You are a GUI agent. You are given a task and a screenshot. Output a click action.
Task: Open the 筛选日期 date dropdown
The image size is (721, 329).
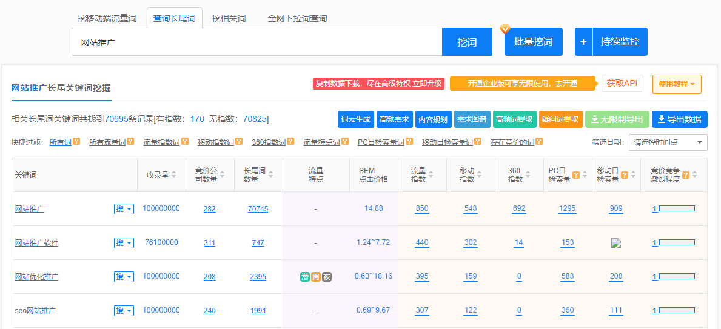pos(668,142)
